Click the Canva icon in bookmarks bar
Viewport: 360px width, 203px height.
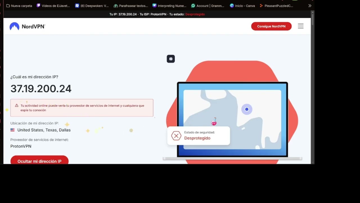pyautogui.click(x=232, y=6)
